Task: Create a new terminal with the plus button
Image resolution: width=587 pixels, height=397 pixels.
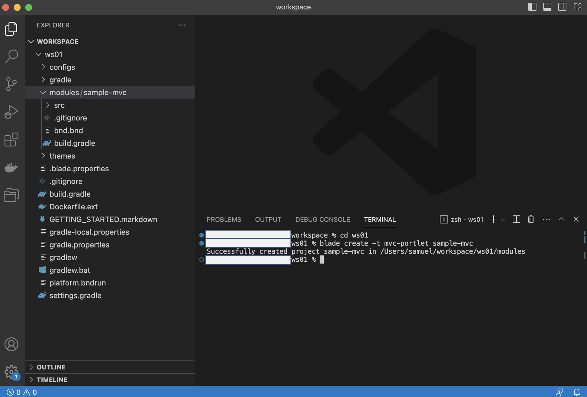Action: point(493,219)
